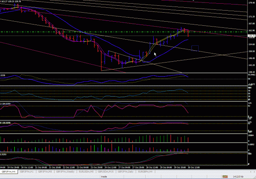Click the connection status bars icon
The image size is (256, 179).
point(225,177)
